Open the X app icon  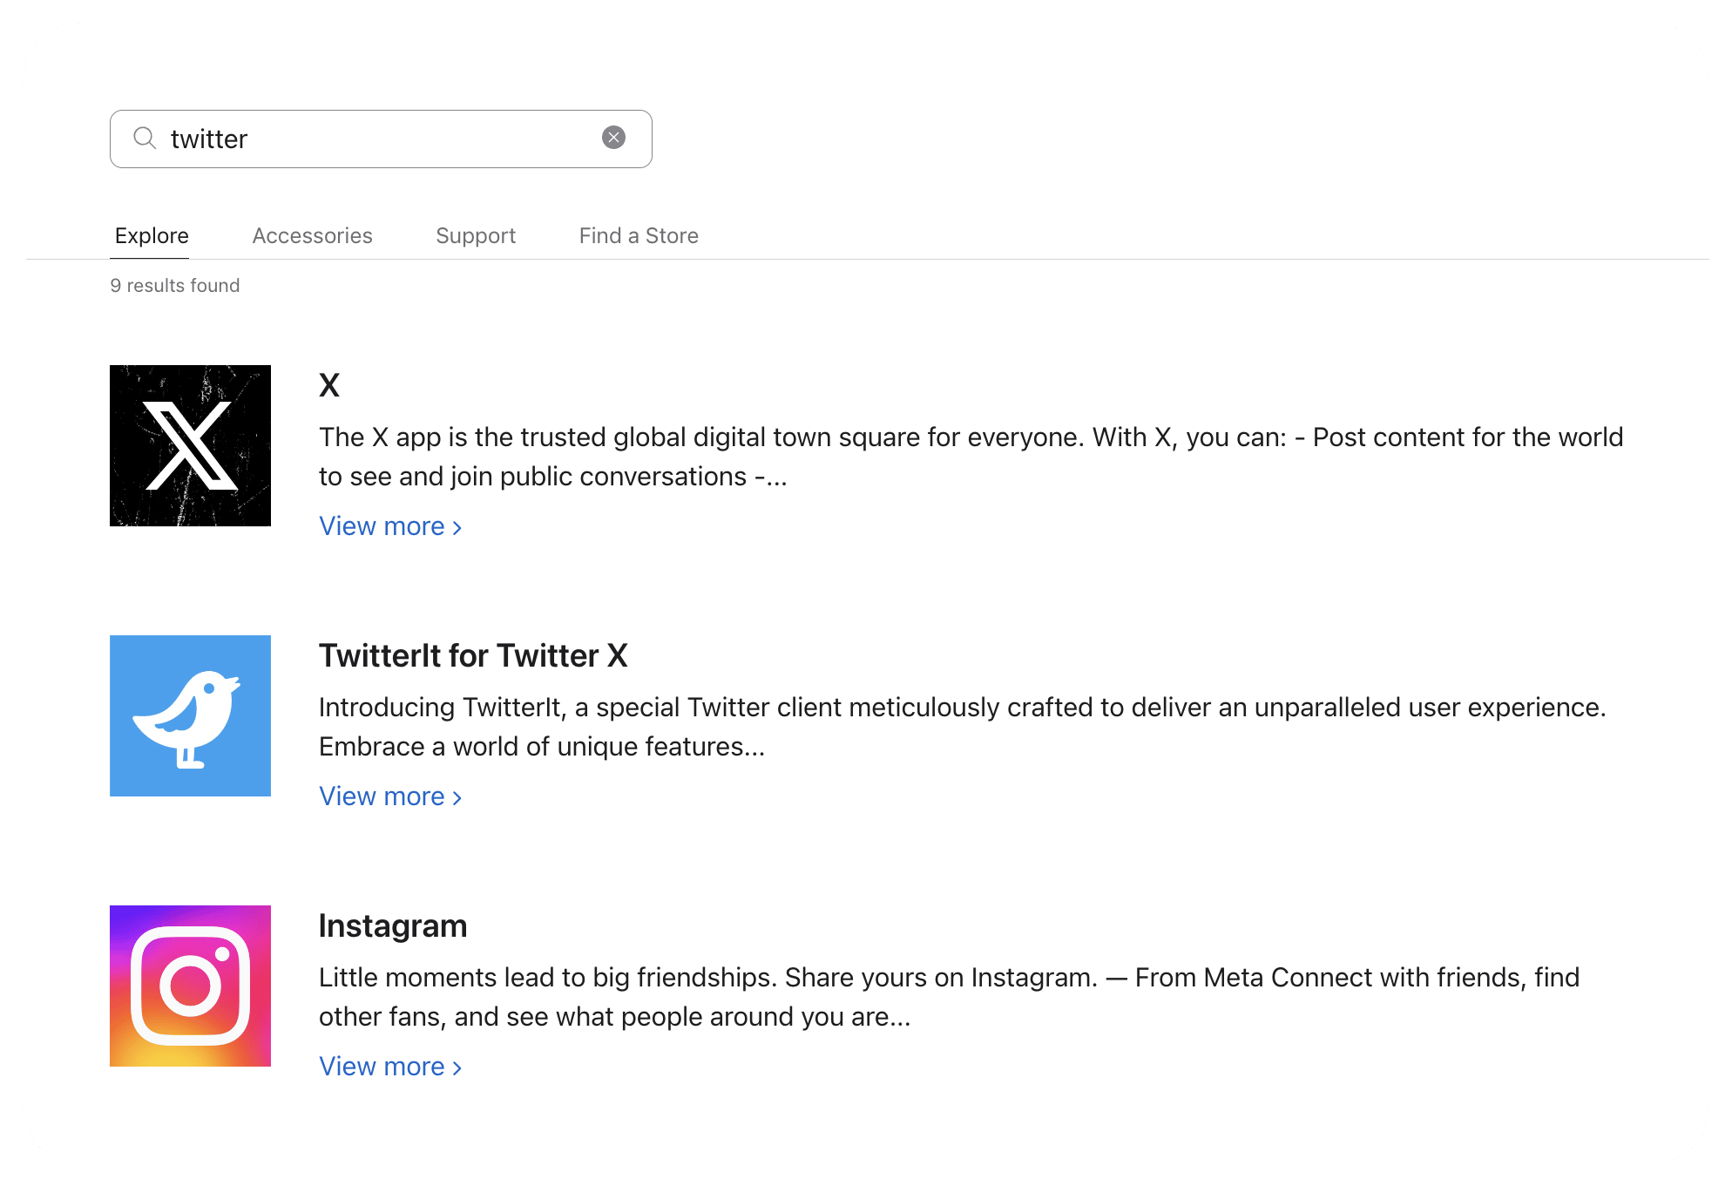tap(190, 445)
